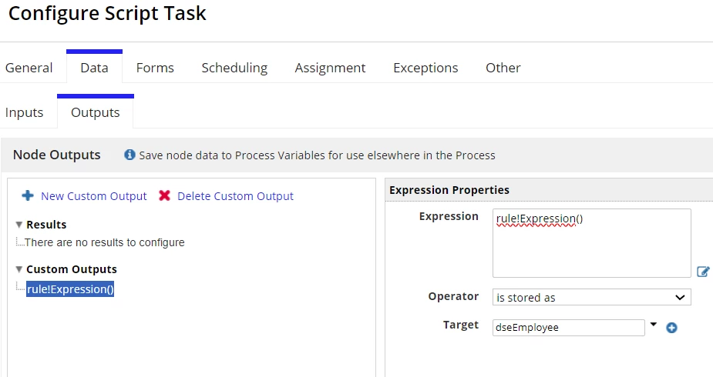Select rule!Expression() in Custom Outputs tree
The width and height of the screenshot is (713, 377).
tap(70, 289)
